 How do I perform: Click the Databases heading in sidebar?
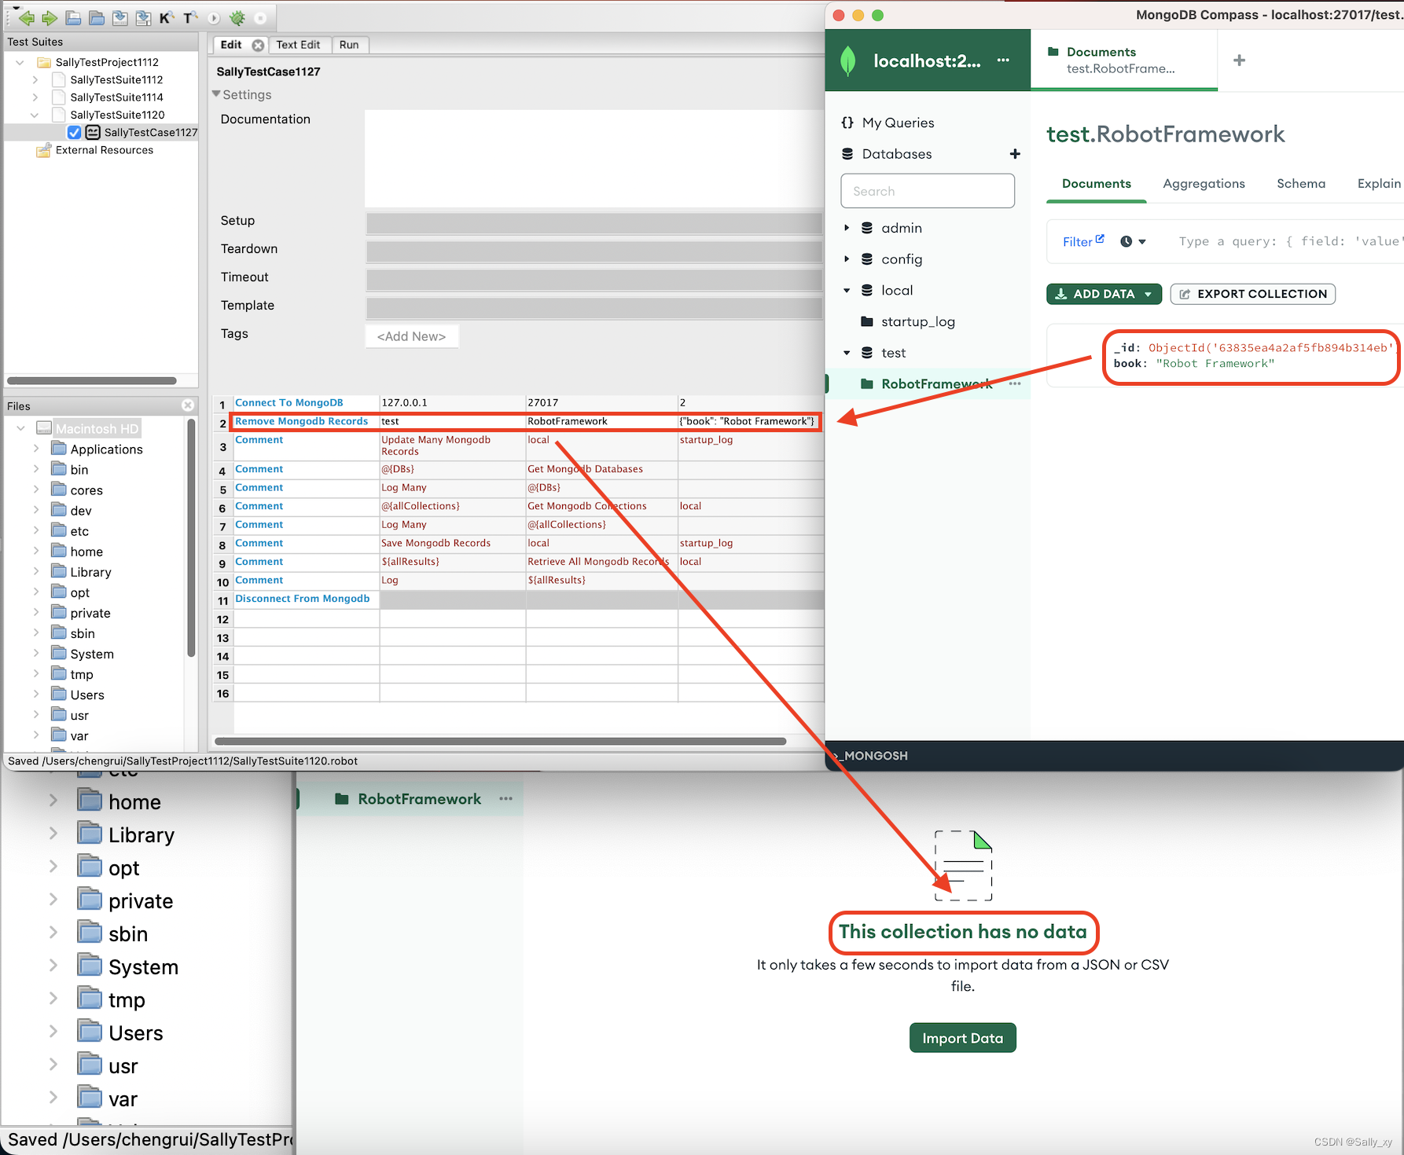pyautogui.click(x=896, y=154)
